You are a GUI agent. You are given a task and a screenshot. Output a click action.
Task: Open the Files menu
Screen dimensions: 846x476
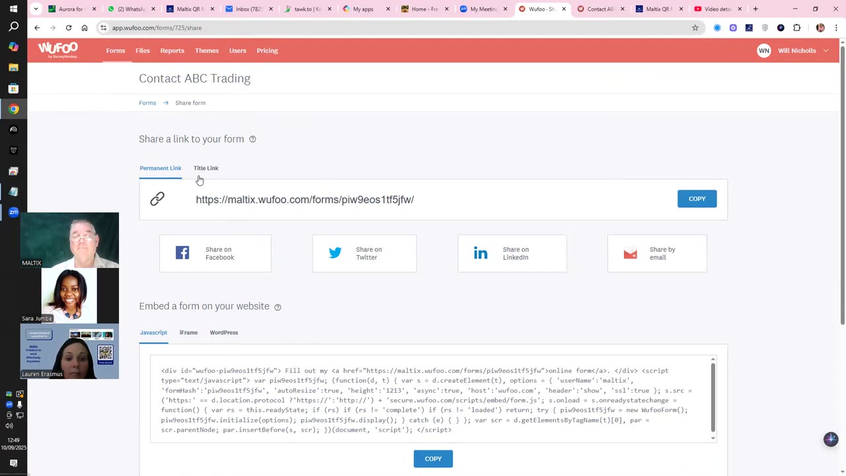pos(143,50)
